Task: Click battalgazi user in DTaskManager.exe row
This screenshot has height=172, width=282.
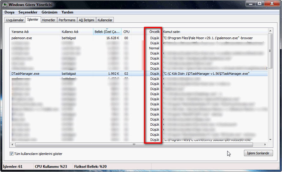Action: click(x=69, y=74)
